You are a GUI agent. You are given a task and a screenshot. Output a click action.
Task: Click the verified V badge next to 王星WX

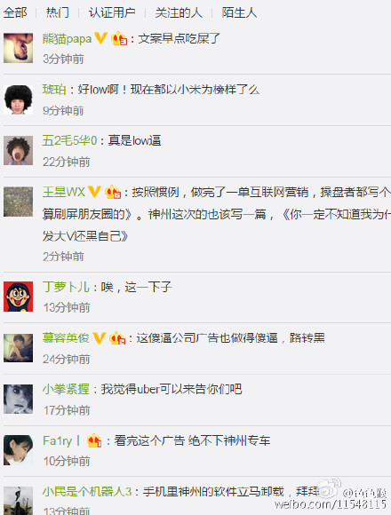pyautogui.click(x=94, y=192)
